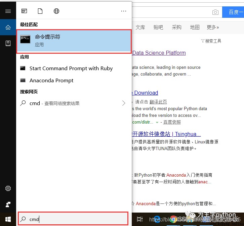Screen dimensions: 244x226
Task: Click the cmd search input field
Action: 73,219
